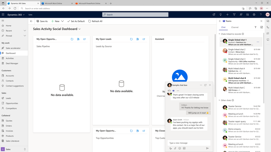
Task: Click the Type a new message field
Action: point(189,143)
